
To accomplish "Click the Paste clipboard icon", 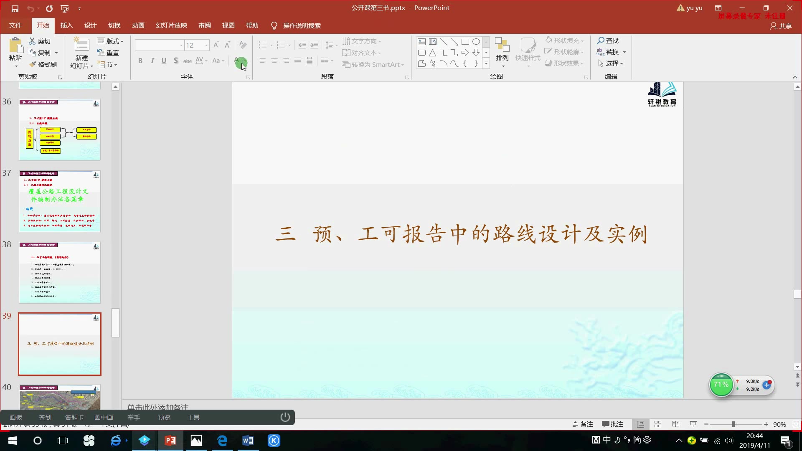I will pos(15,45).
